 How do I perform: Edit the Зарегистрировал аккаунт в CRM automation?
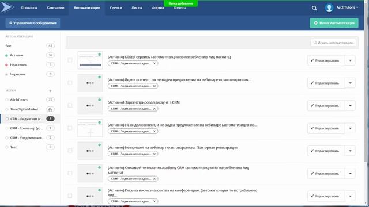(x=326, y=106)
